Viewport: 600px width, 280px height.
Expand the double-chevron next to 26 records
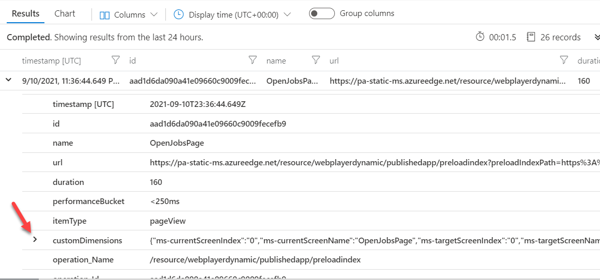[x=596, y=37]
